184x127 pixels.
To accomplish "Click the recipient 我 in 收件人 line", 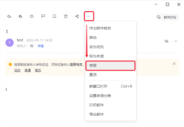I will pos(32,46).
